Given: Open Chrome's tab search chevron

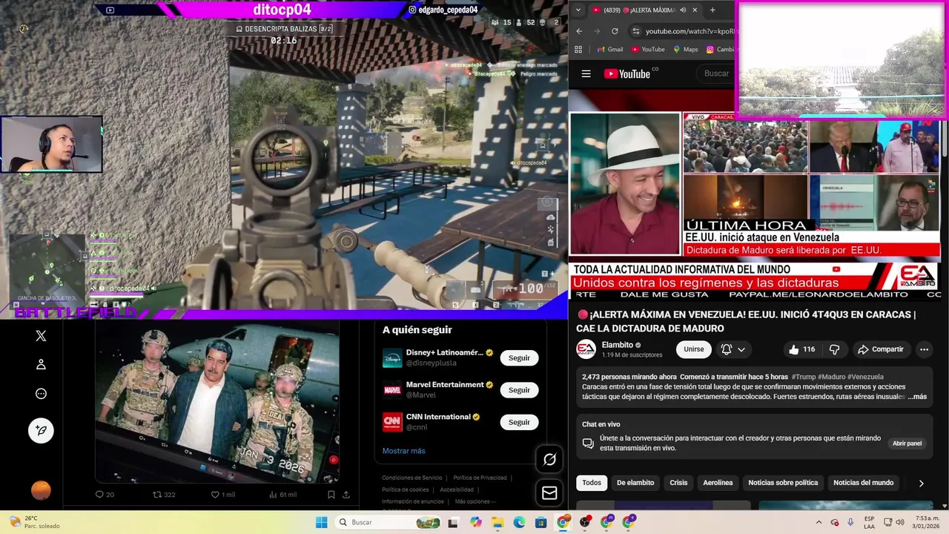Looking at the screenshot, I should pos(579,10).
